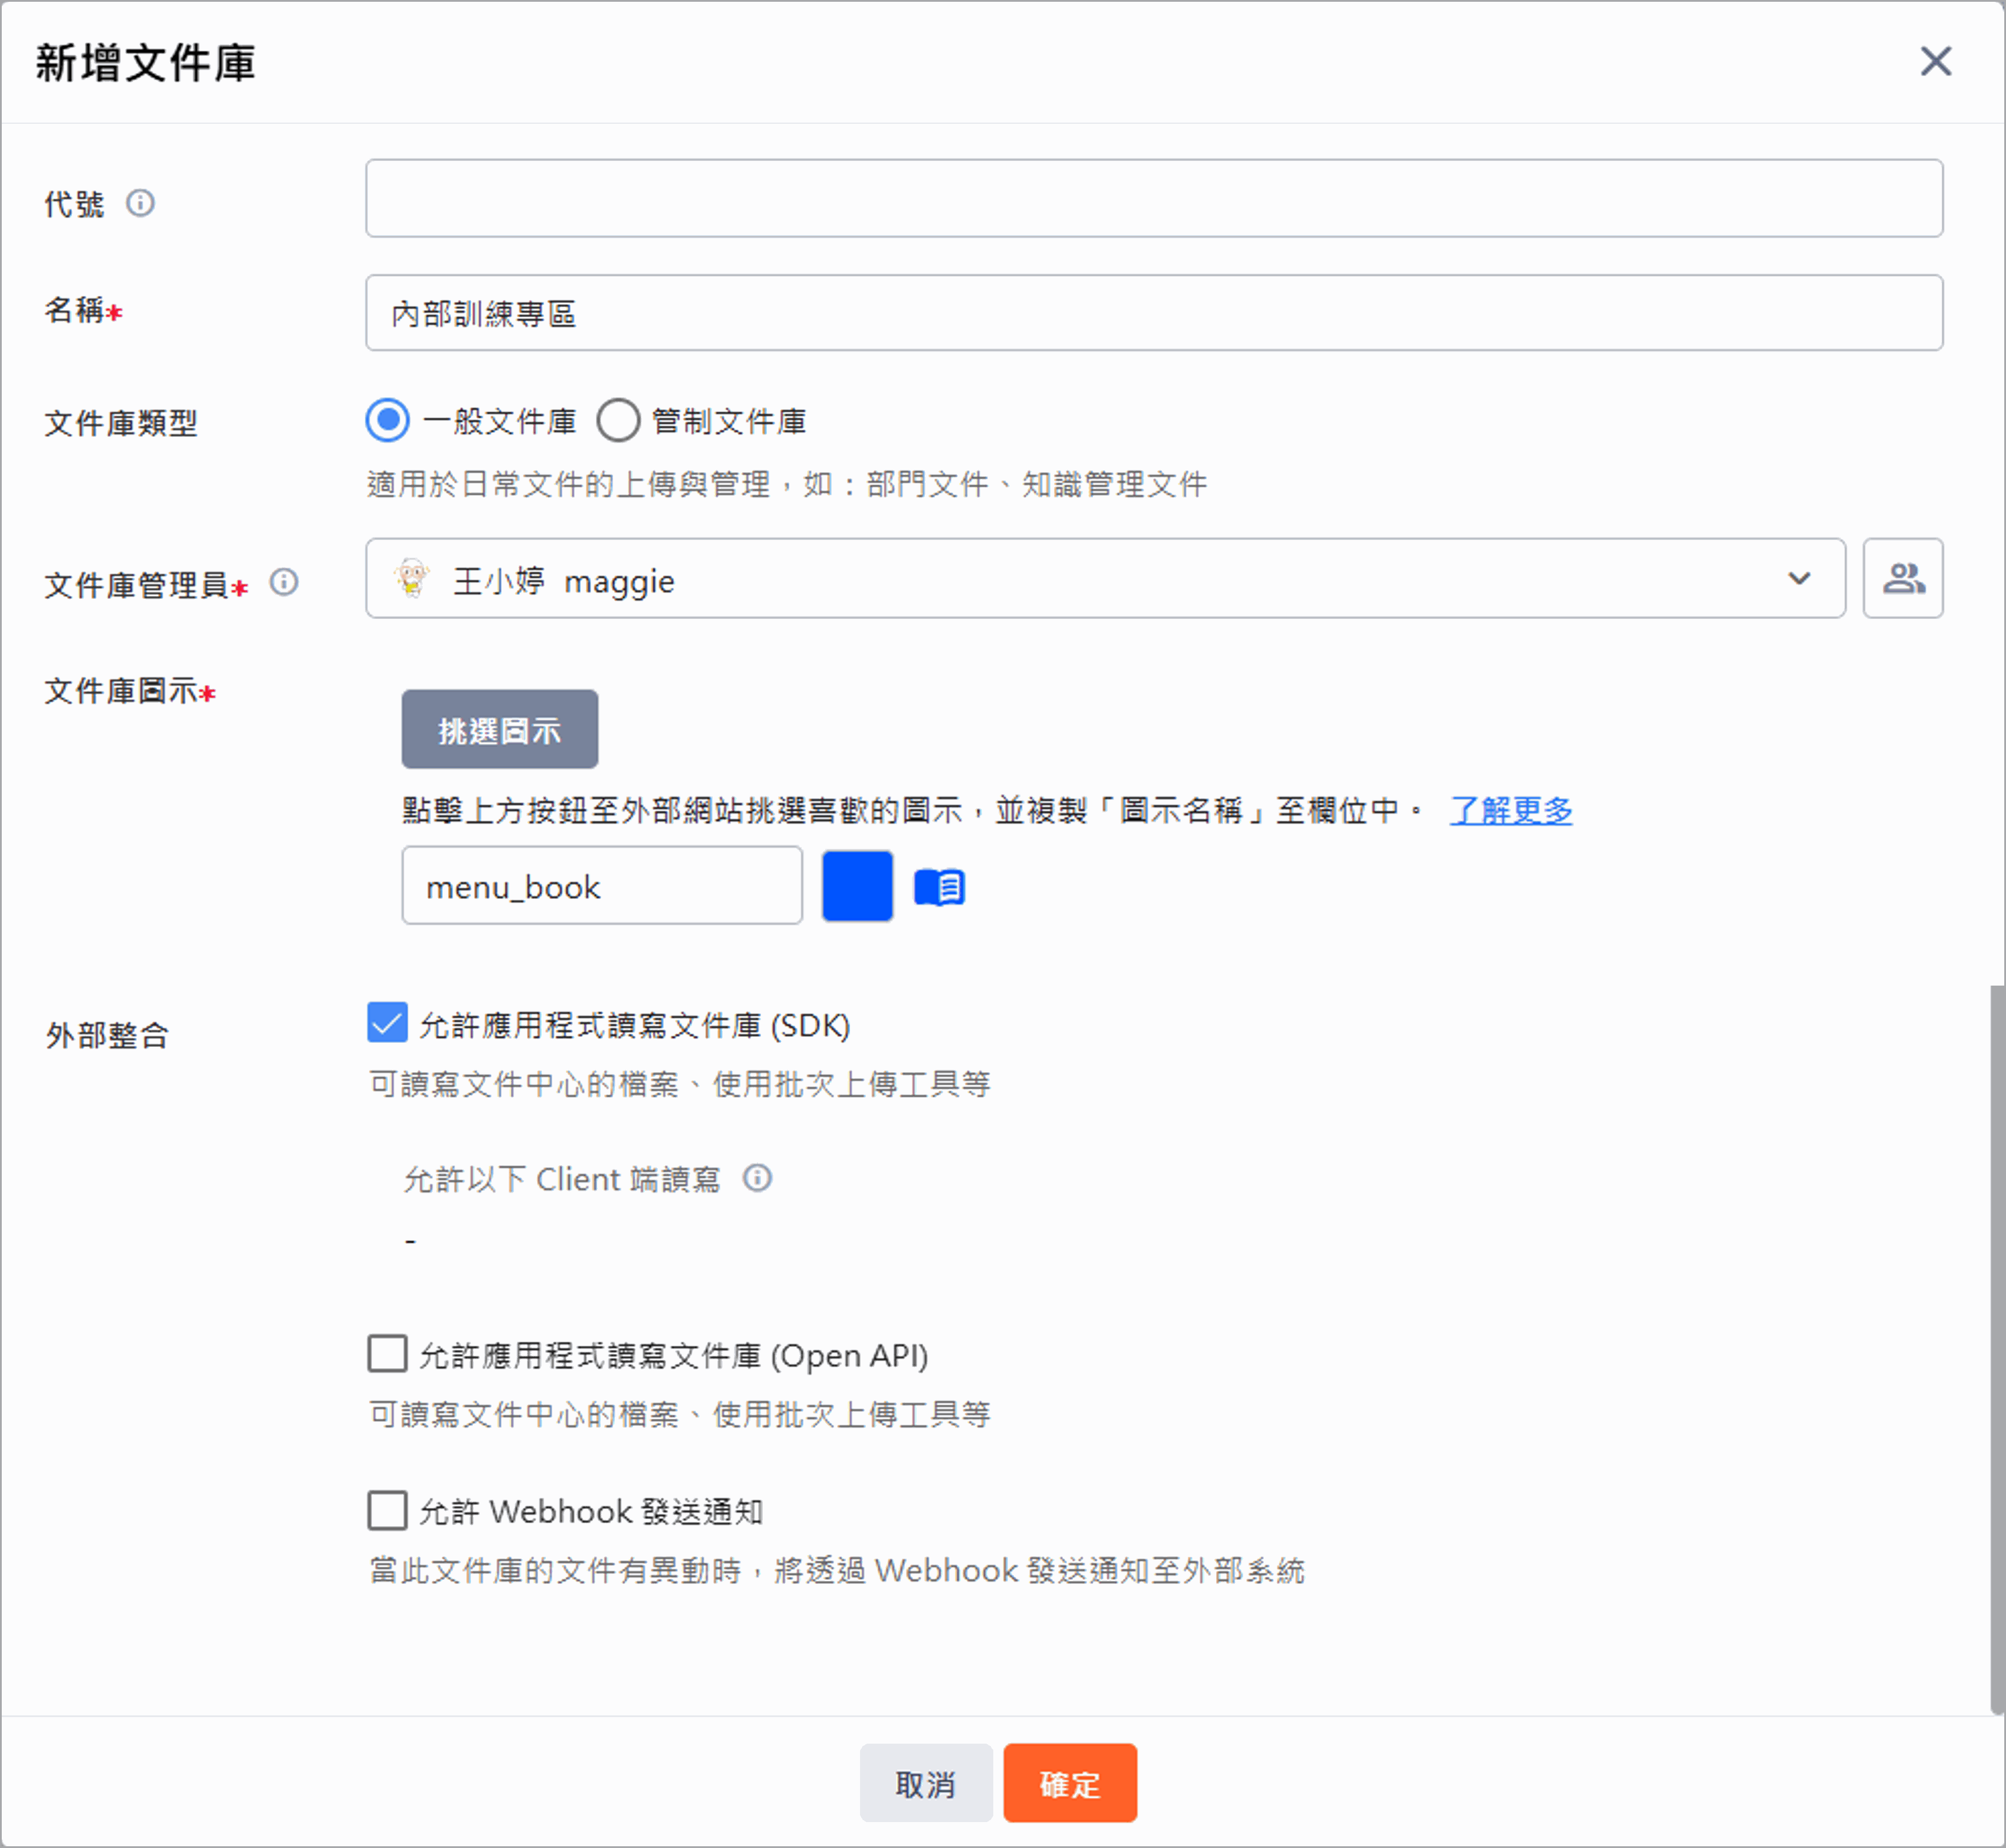Click the info icon next to 代號
Screen dimensions: 2006x1848
click(x=142, y=203)
